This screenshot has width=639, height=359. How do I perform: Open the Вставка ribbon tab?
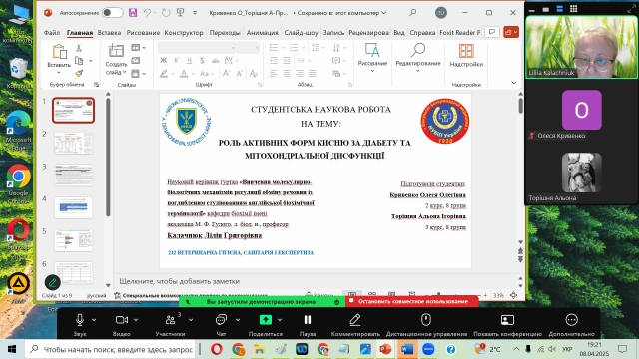[109, 32]
